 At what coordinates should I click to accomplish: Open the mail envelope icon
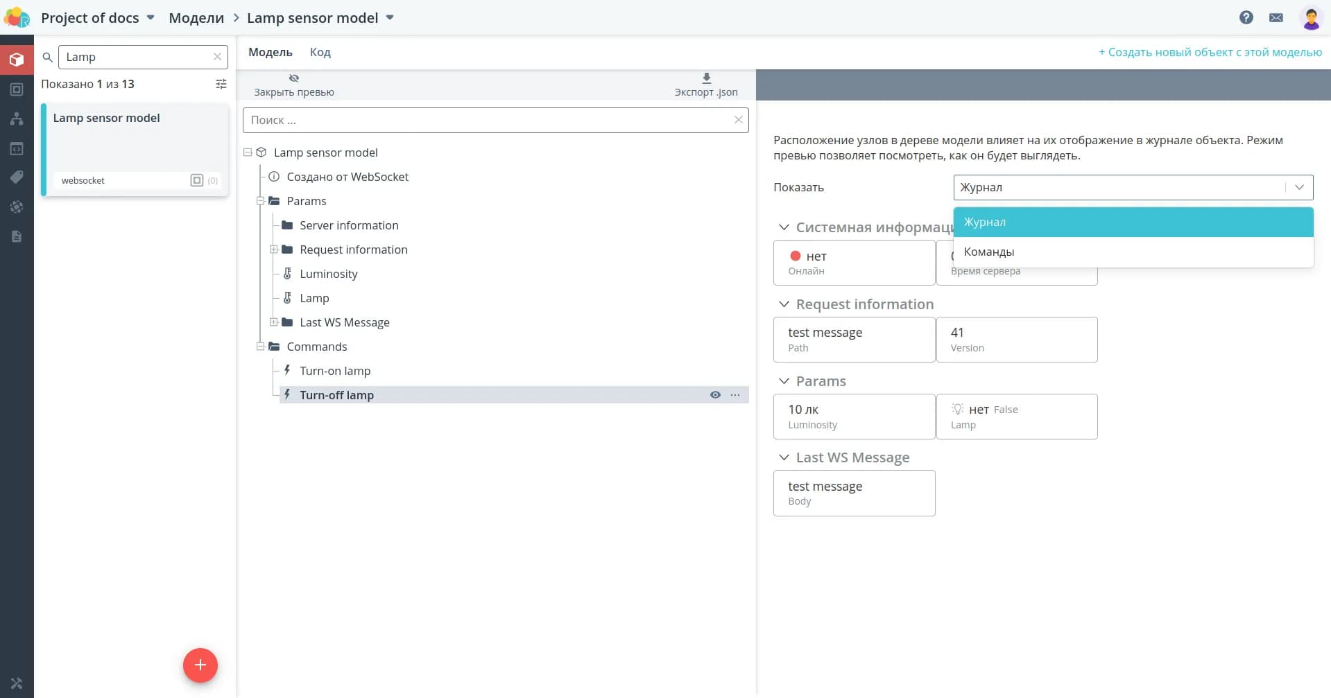(x=1276, y=17)
